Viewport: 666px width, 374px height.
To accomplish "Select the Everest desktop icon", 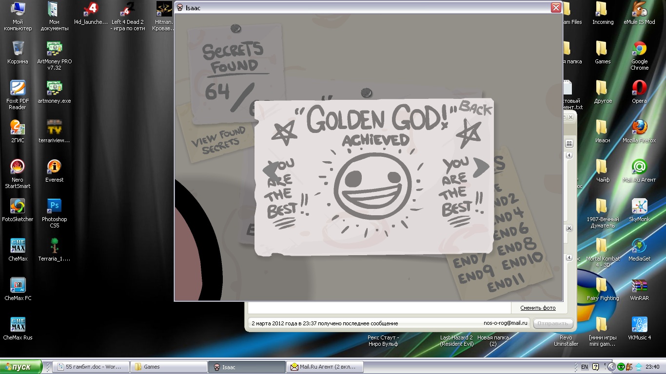I will [x=54, y=171].
